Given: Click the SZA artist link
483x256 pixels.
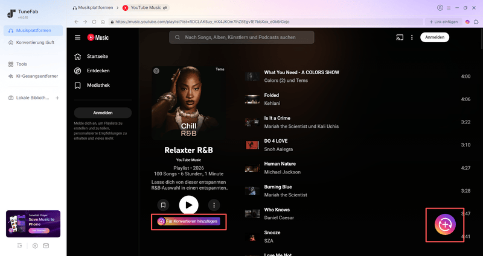Looking at the screenshot, I should click(x=269, y=240).
